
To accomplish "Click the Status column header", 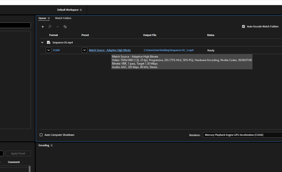I will click(210, 35).
